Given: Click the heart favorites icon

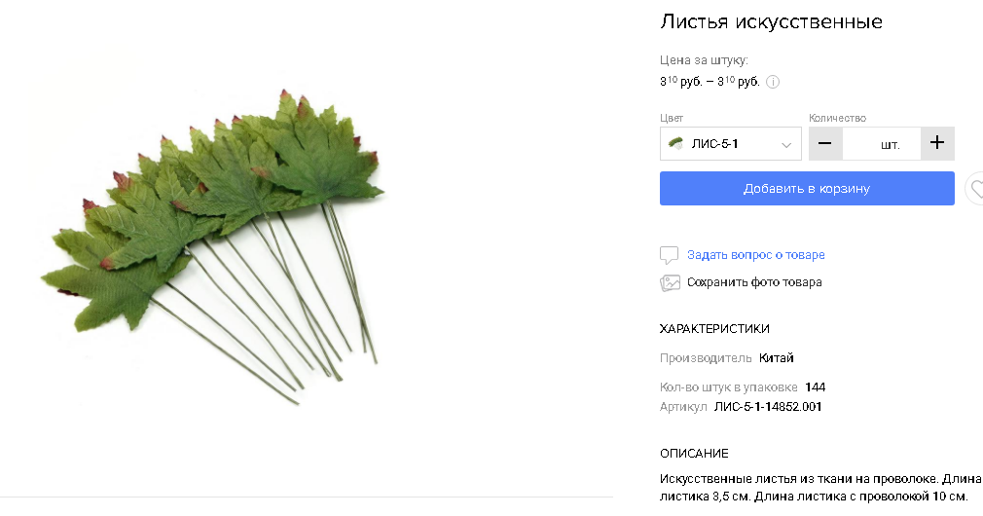Looking at the screenshot, I should click(975, 188).
